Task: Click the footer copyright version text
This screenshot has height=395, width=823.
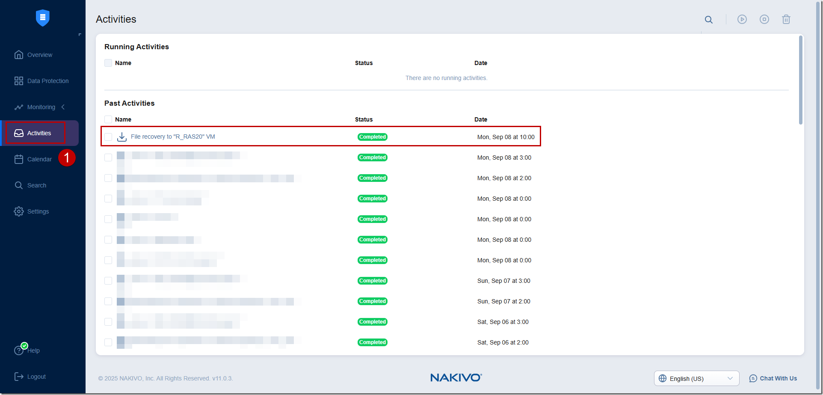Action: pos(166,378)
